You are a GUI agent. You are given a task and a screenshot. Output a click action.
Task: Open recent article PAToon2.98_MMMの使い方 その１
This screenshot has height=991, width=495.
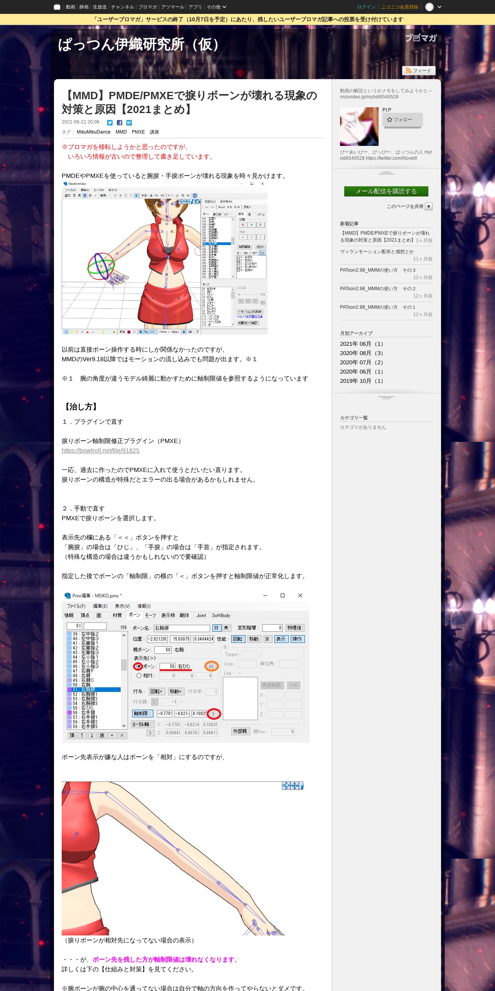click(x=378, y=307)
